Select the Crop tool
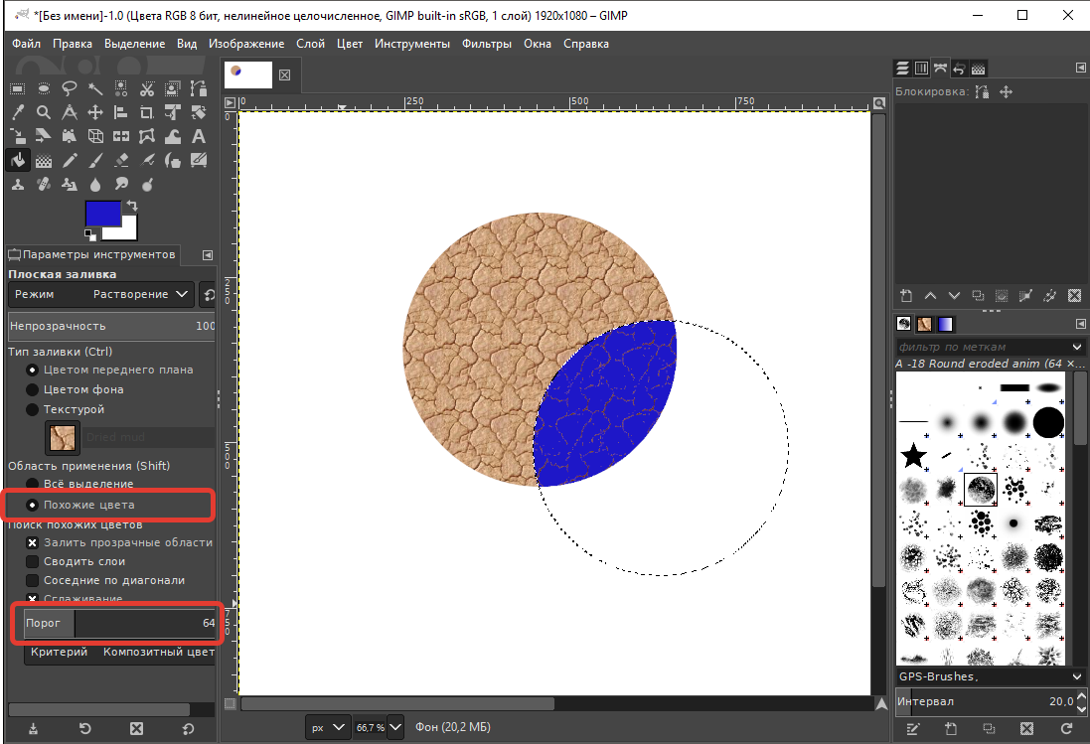The image size is (1090, 744). pyautogui.click(x=147, y=112)
